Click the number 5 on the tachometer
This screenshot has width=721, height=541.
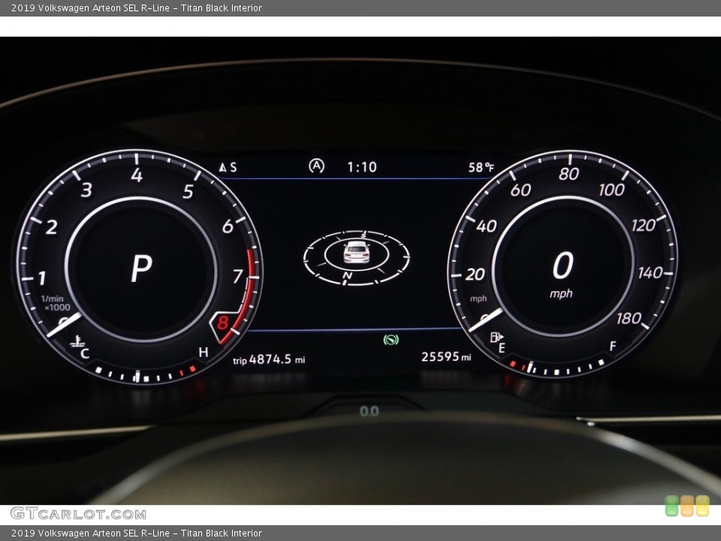pos(188,192)
